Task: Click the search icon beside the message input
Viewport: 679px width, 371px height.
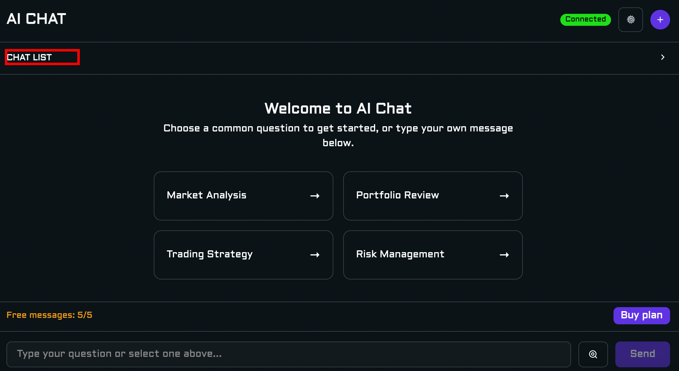Action: point(593,354)
